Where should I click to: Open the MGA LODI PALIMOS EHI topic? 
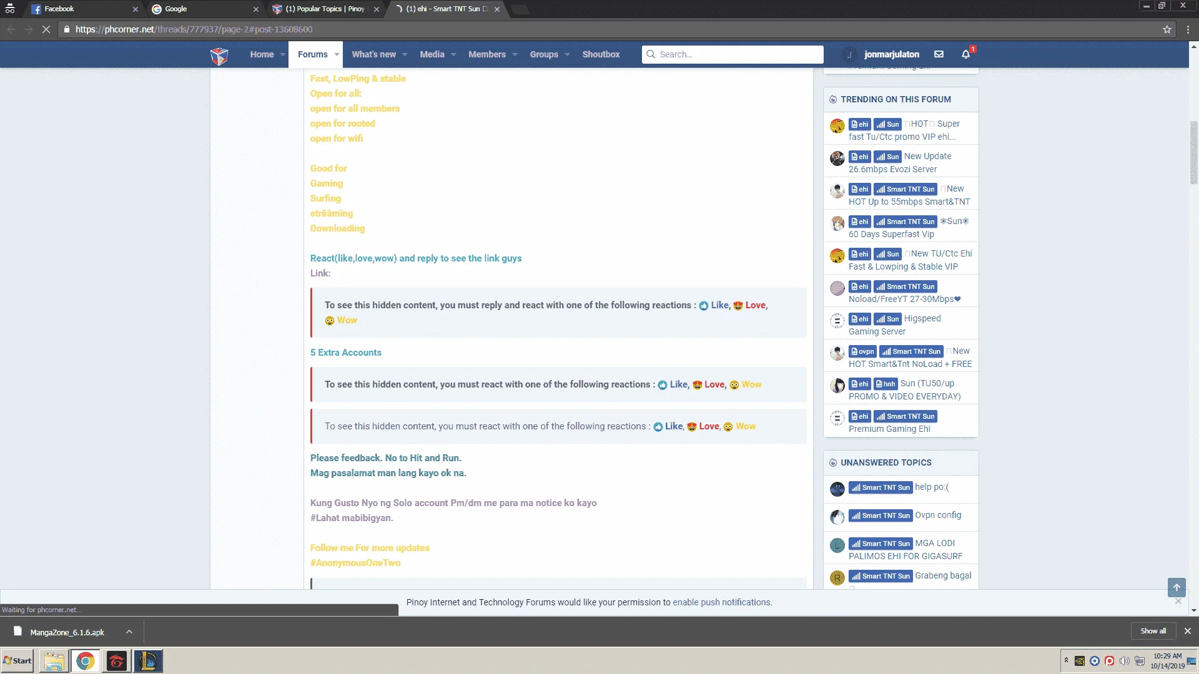(905, 549)
